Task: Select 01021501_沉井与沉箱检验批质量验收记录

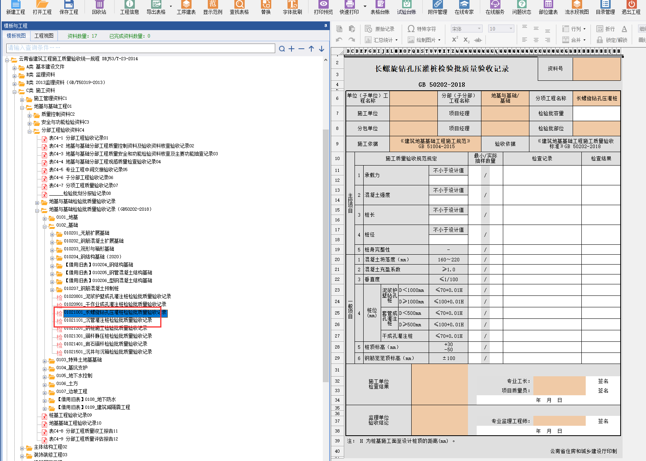Action: 108,352
